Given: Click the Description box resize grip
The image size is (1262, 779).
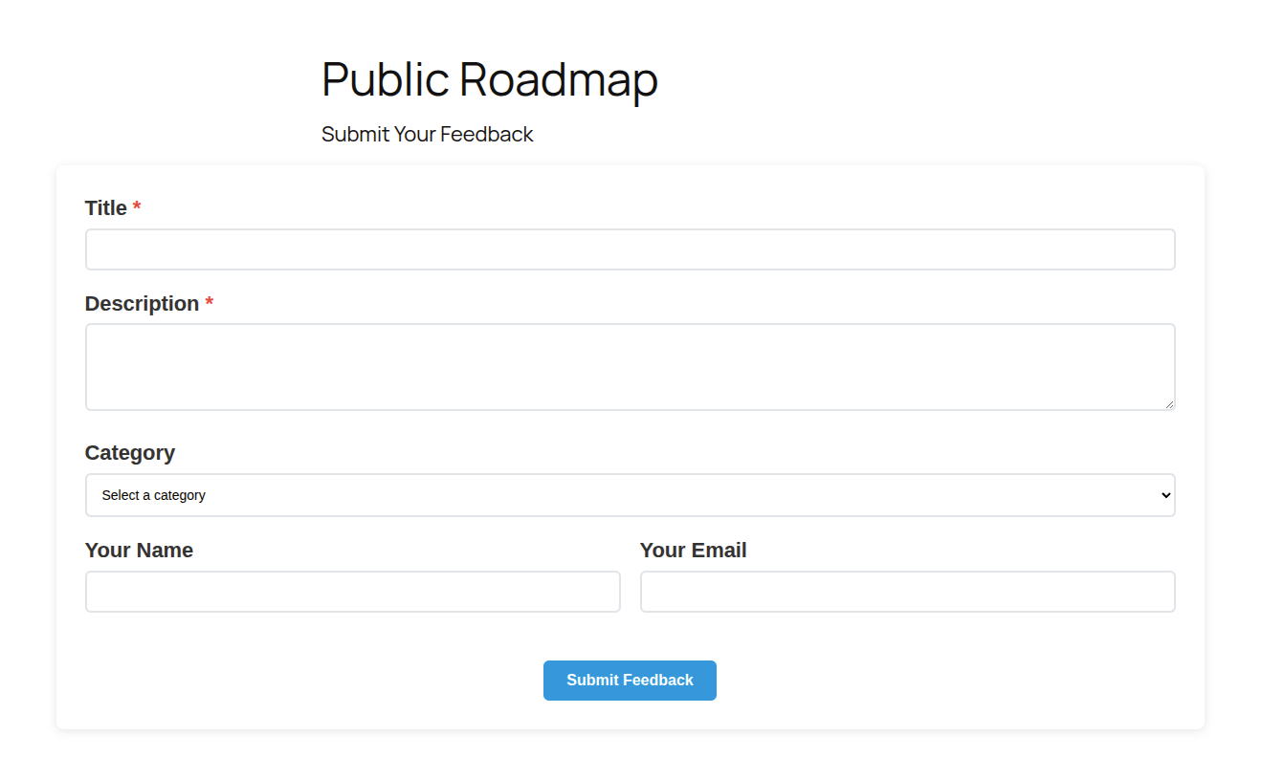Looking at the screenshot, I should tap(1169, 404).
